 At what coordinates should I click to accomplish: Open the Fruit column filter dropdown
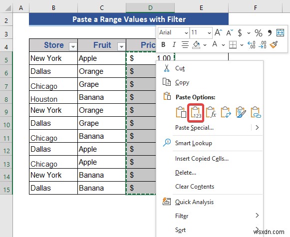[x=121, y=46]
